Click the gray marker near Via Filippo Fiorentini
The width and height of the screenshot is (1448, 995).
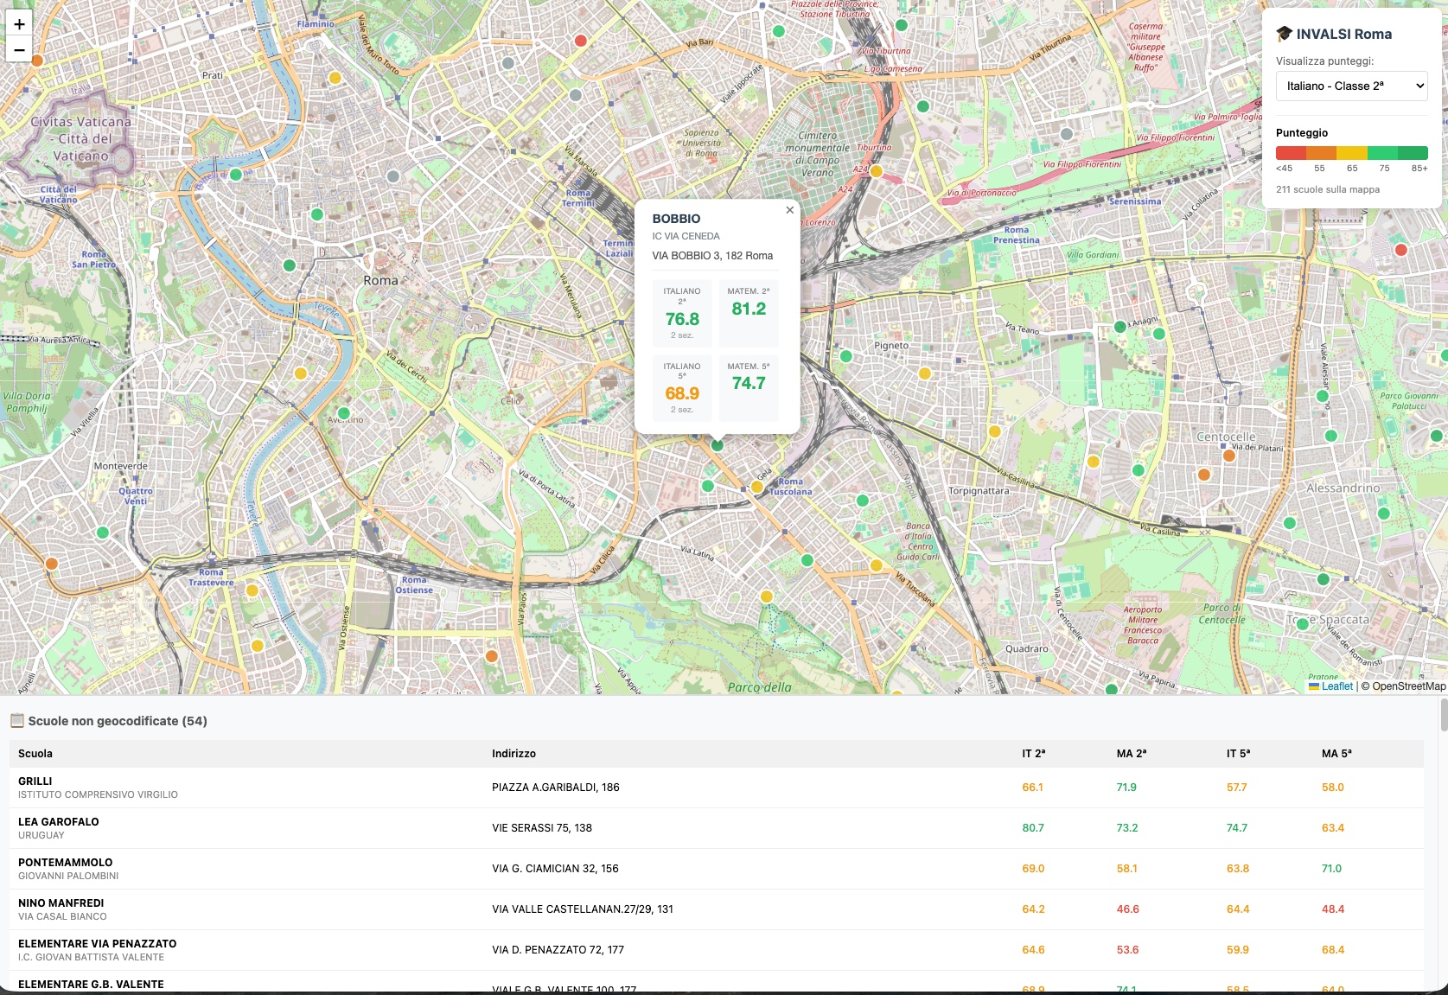click(x=1067, y=134)
